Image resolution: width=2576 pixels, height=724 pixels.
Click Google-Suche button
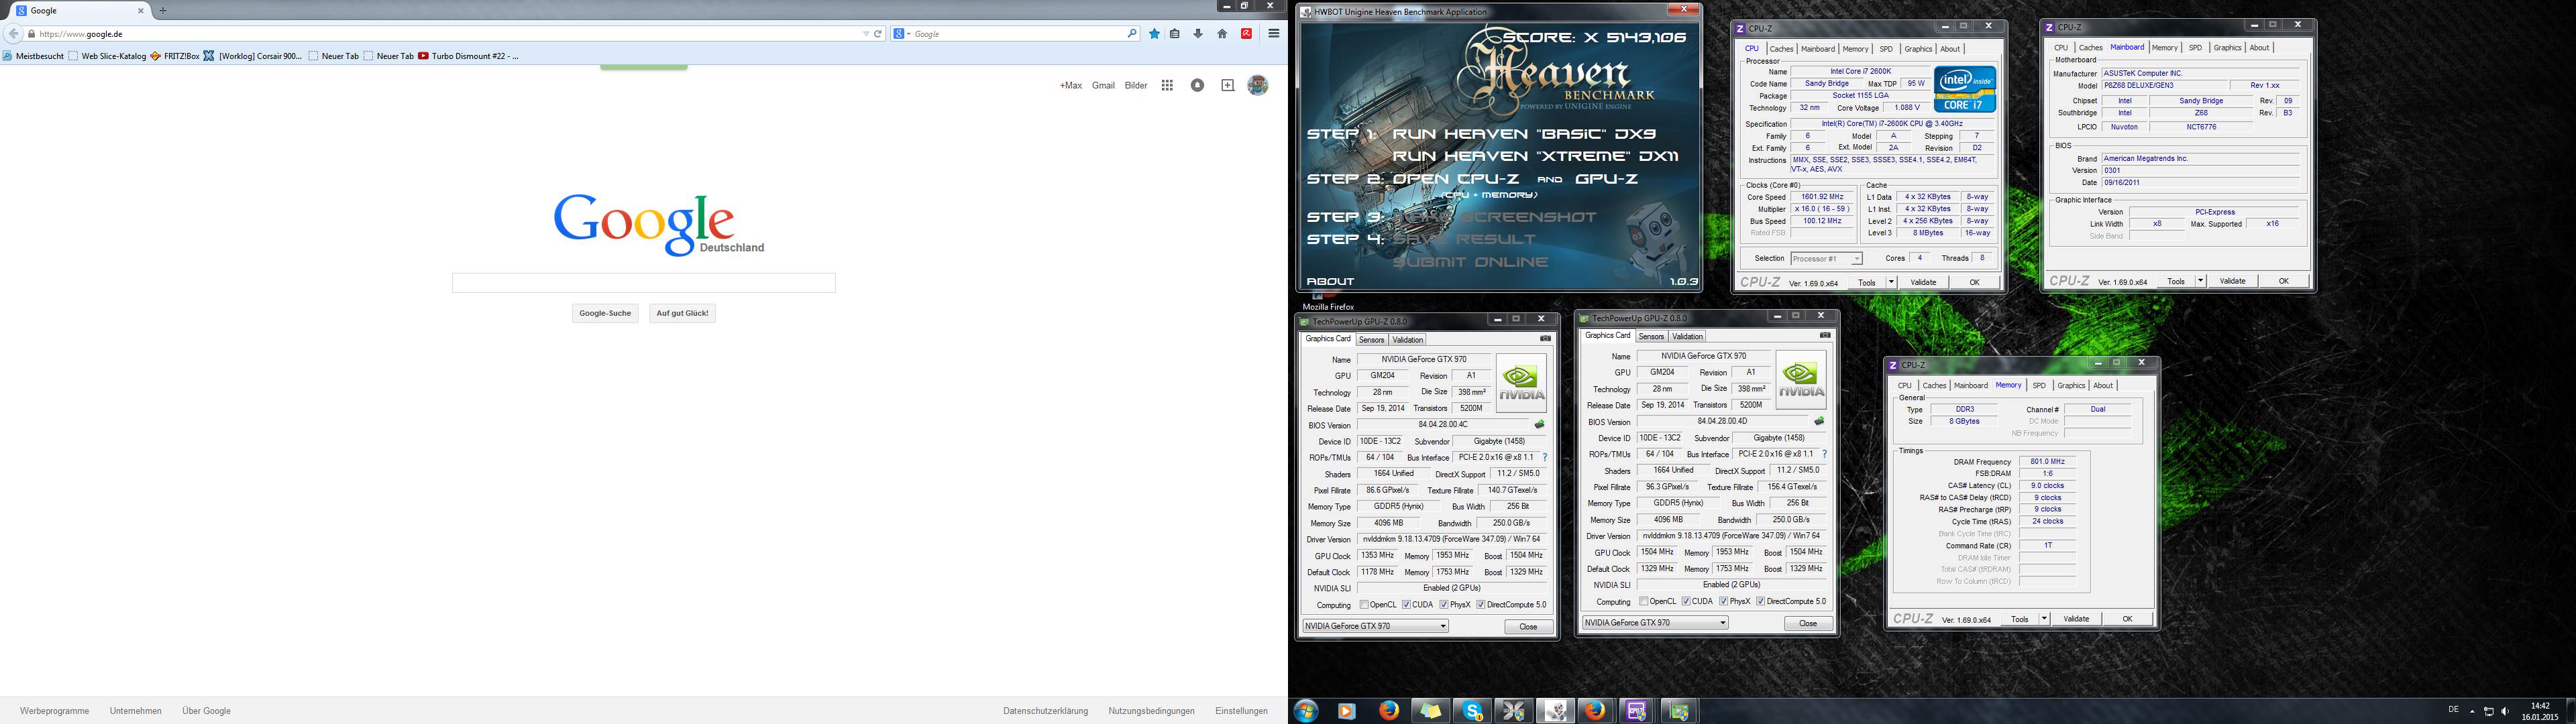(x=605, y=314)
